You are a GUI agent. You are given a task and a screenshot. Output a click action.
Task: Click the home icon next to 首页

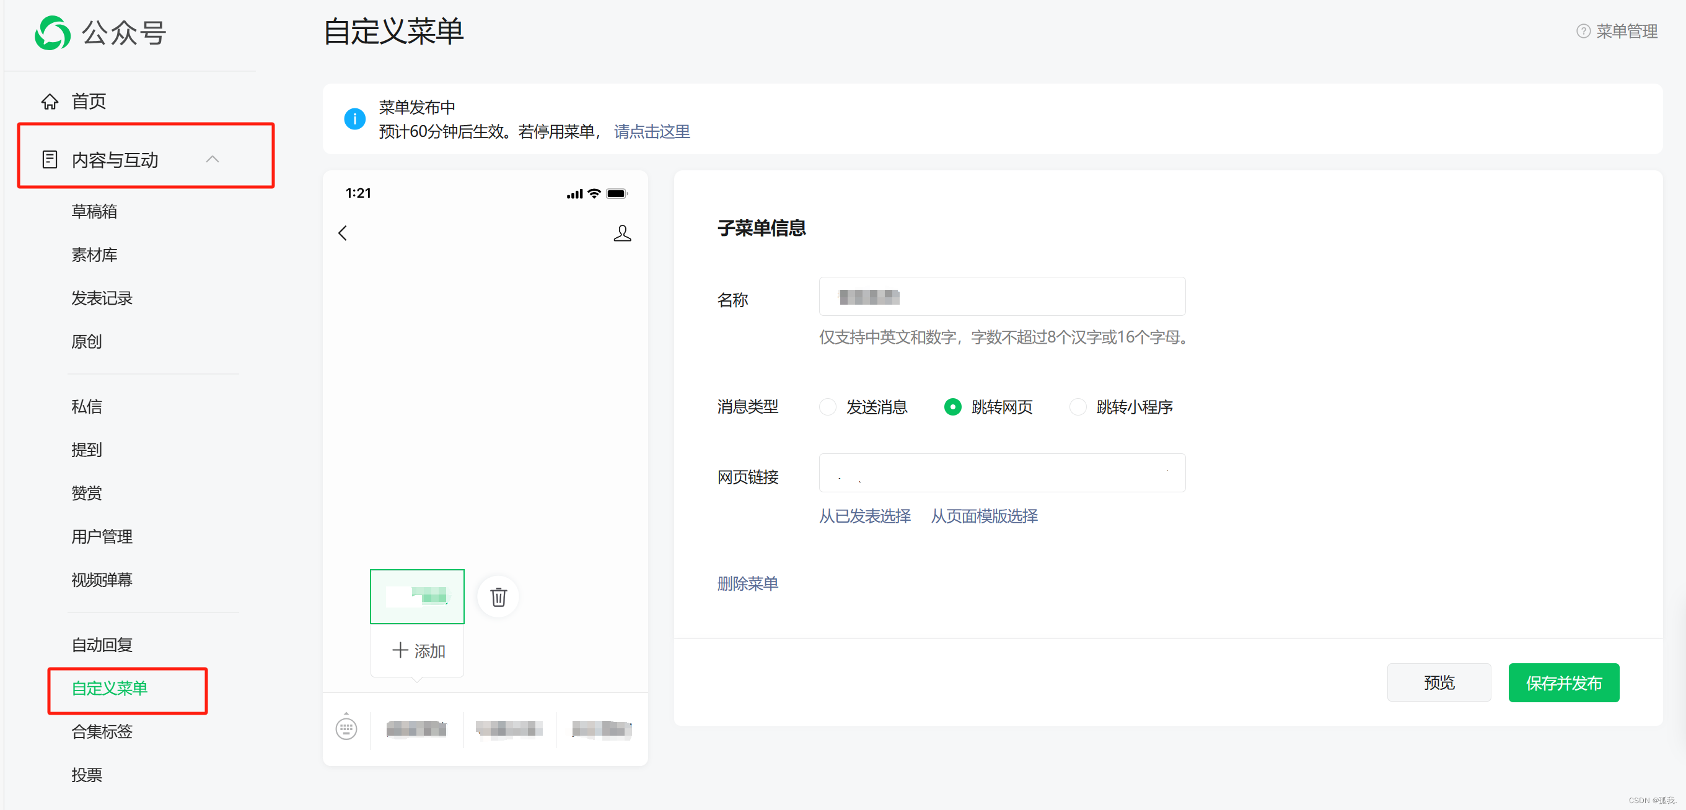coord(50,102)
